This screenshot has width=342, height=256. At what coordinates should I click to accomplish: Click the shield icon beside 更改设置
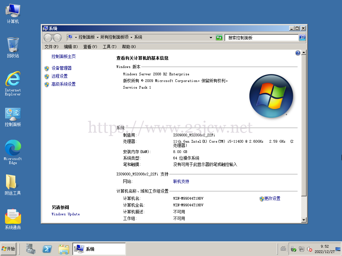[x=262, y=199]
